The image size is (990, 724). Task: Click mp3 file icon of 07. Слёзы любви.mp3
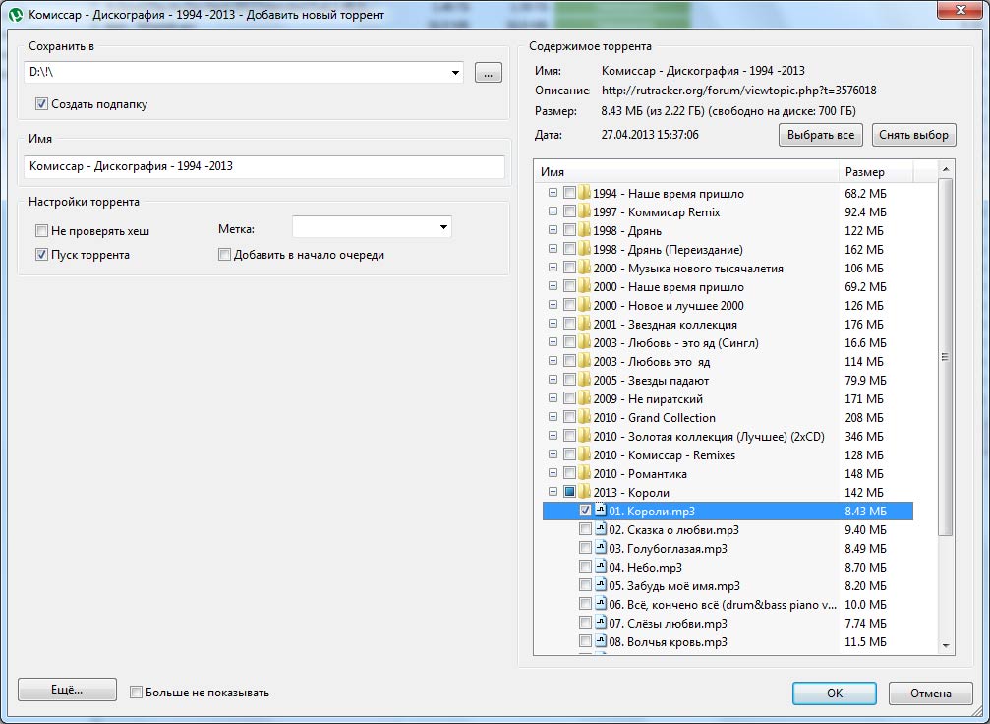point(600,623)
